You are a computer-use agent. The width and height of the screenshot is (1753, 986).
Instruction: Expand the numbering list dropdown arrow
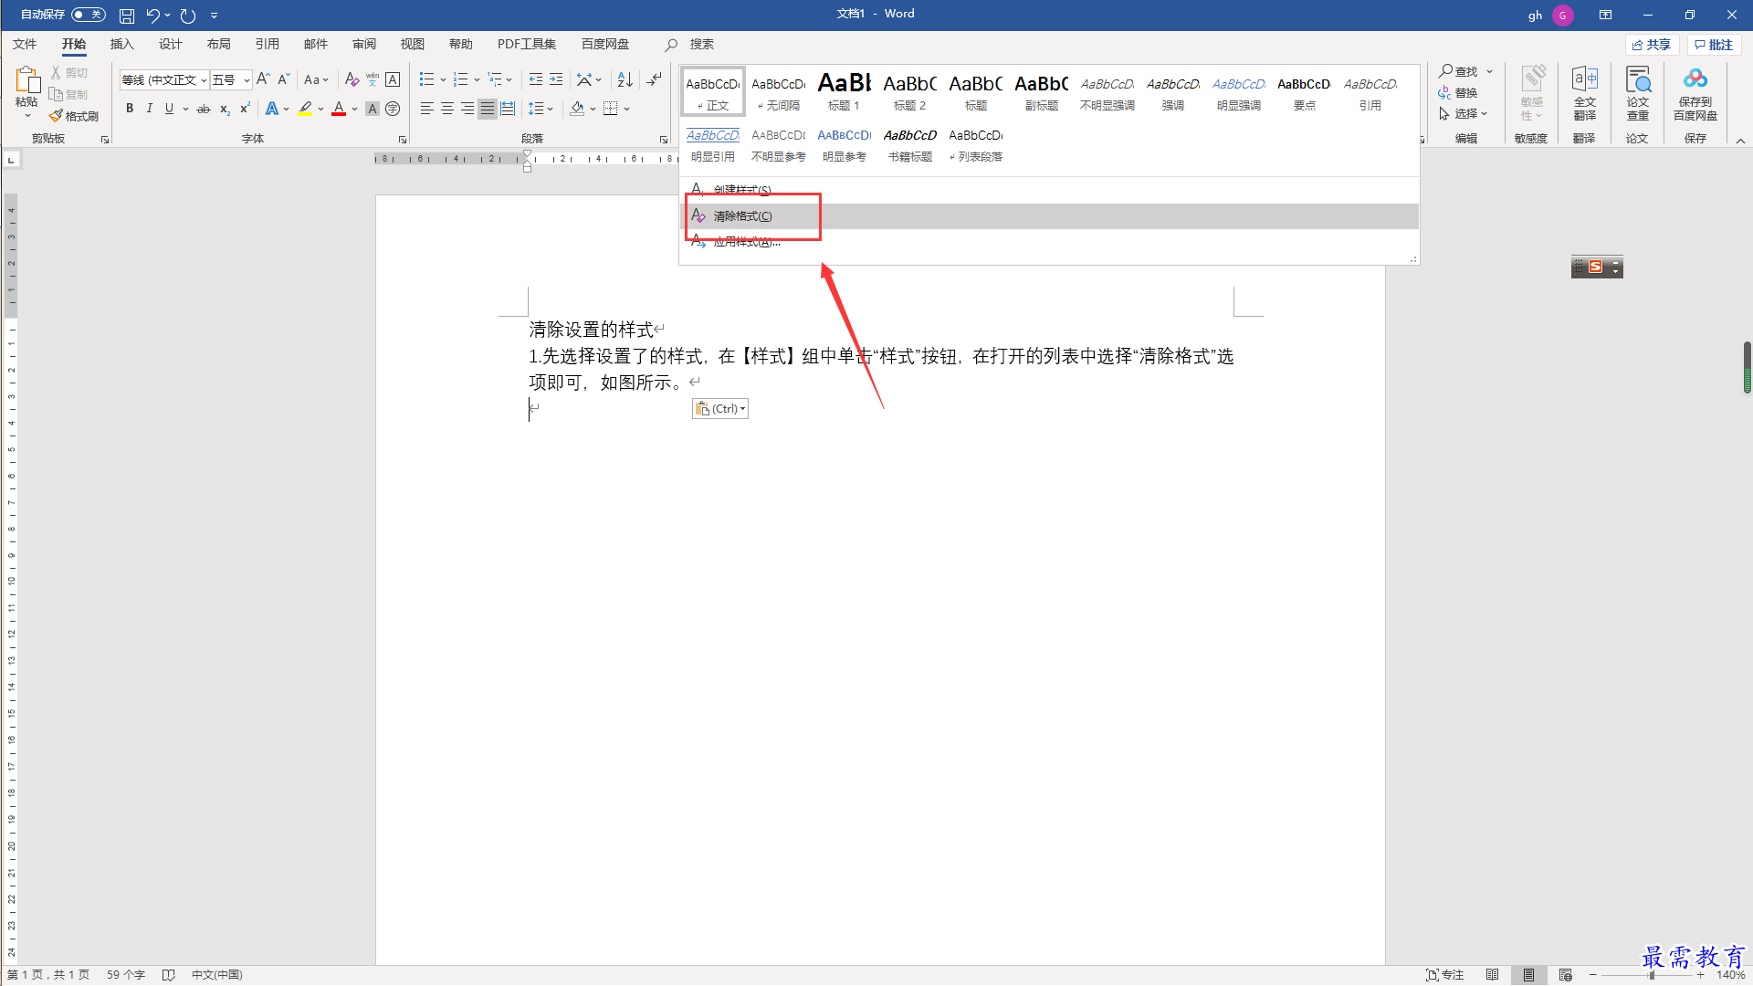click(x=477, y=79)
